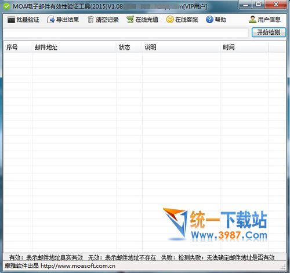Click the batch verify (批量验证) icon
The width and height of the screenshot is (290, 273).
[x=11, y=20]
